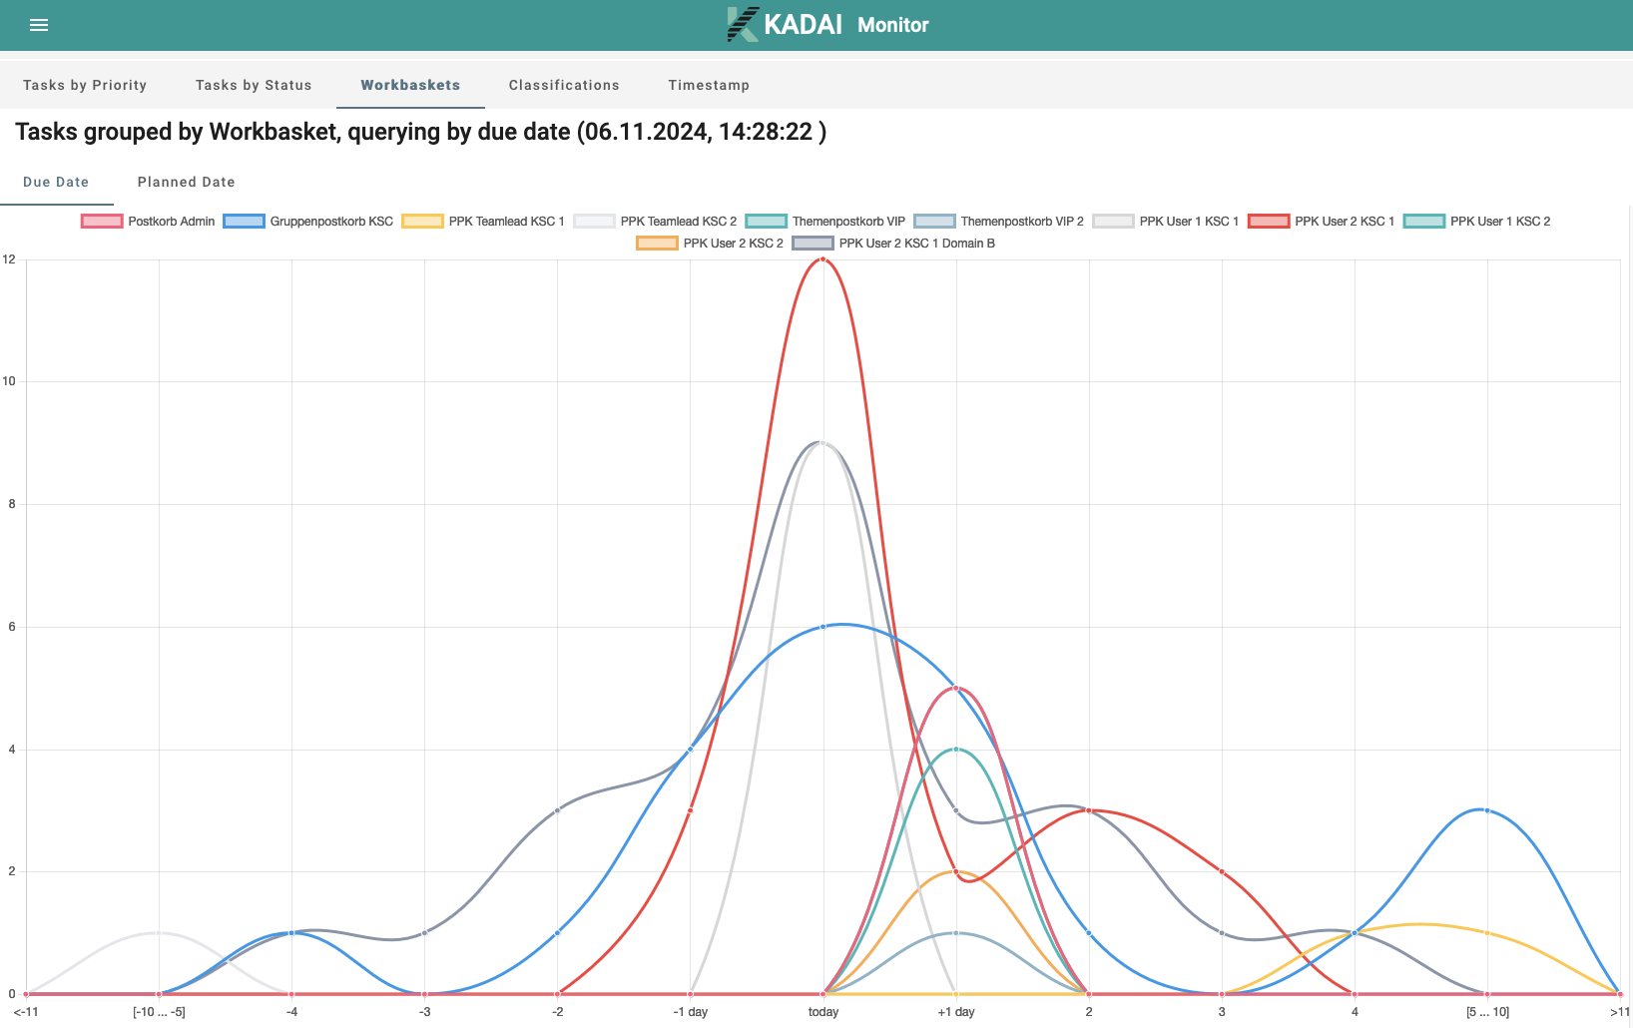
Task: Switch to Planned Date sub-tab
Action: tap(187, 182)
